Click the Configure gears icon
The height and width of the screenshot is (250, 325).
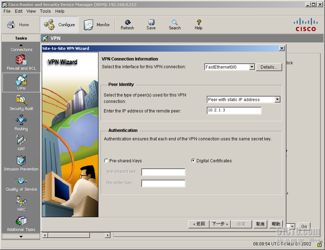pos(49,25)
